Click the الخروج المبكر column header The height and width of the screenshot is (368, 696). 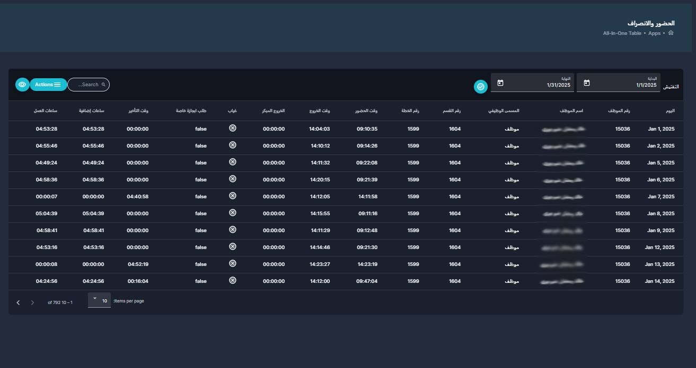pos(274,111)
